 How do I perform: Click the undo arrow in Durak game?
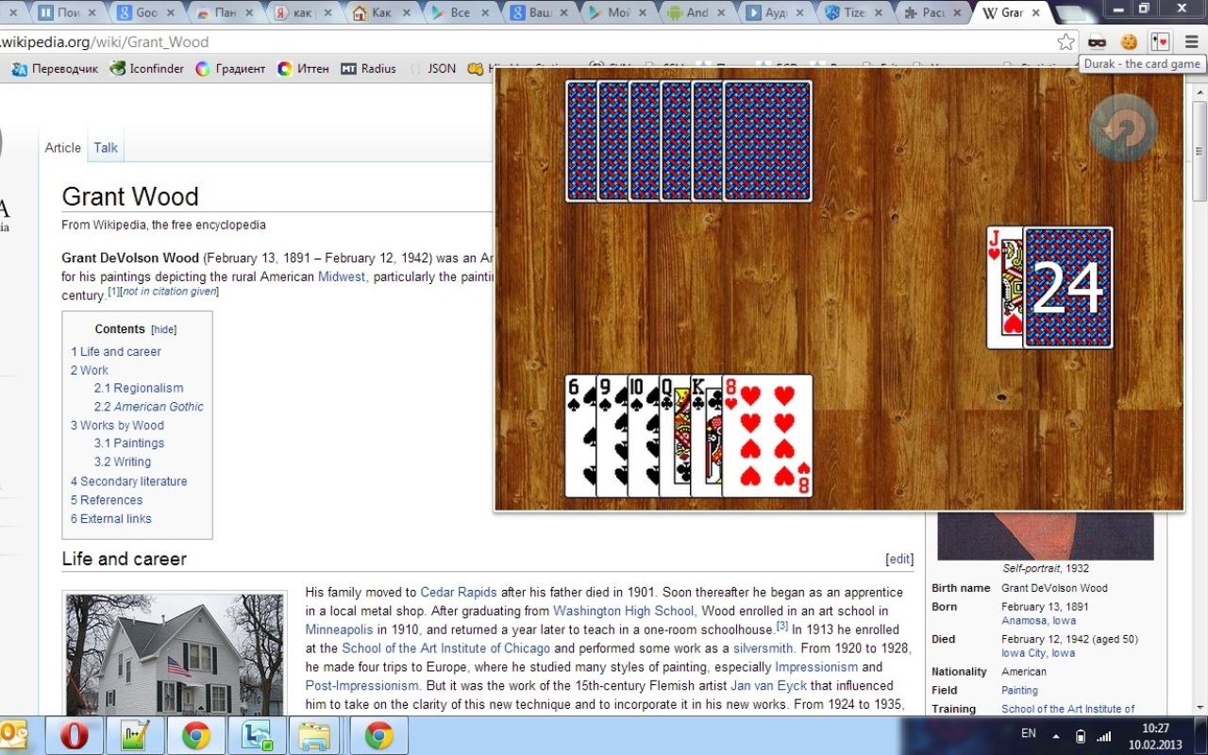(x=1123, y=127)
